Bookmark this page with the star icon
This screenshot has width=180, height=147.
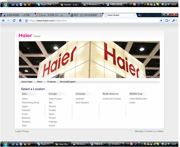(26, 21)
